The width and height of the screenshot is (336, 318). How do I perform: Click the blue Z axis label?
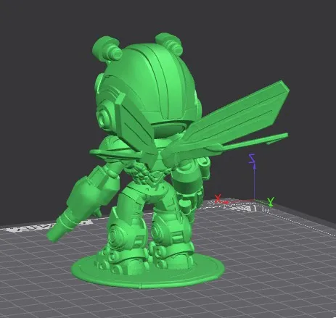[x=252, y=159]
